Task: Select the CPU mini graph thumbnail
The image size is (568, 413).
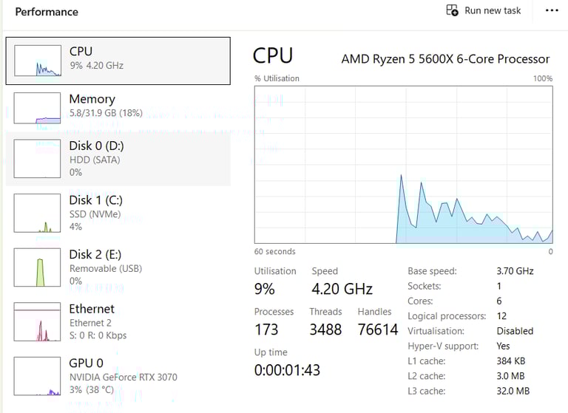Action: pyautogui.click(x=38, y=61)
